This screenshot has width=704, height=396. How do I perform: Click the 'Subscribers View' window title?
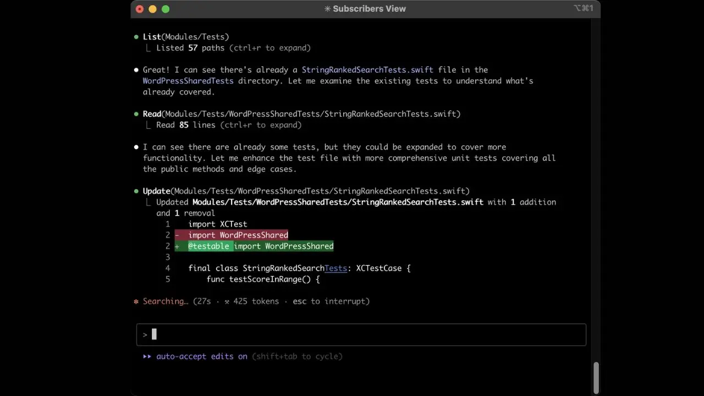coord(369,9)
